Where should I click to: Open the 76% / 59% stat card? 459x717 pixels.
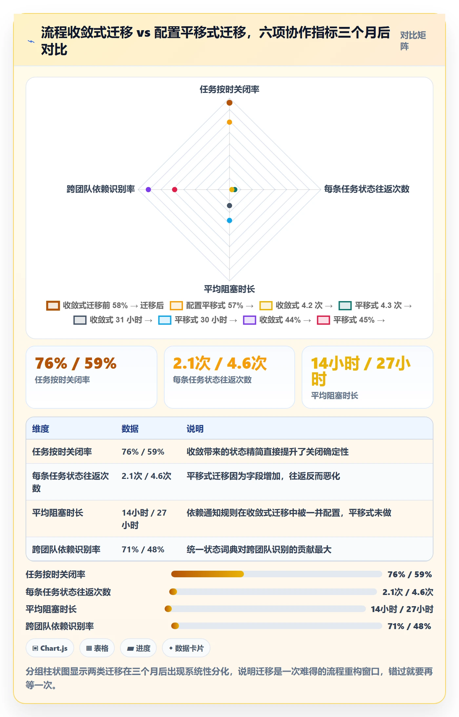[91, 377]
